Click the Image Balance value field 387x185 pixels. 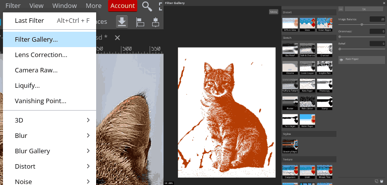(x=377, y=19)
